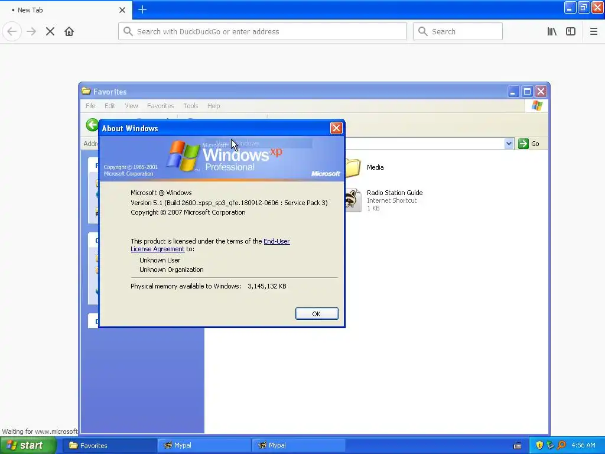Viewport: 605px width, 454px height.
Task: Click the on-screen keyboard tray icon
Action: click(x=518, y=446)
